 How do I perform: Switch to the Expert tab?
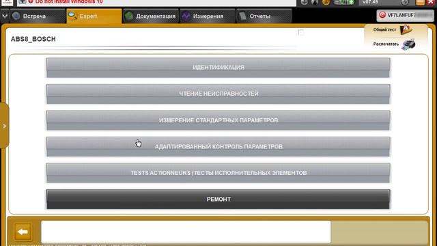point(94,16)
